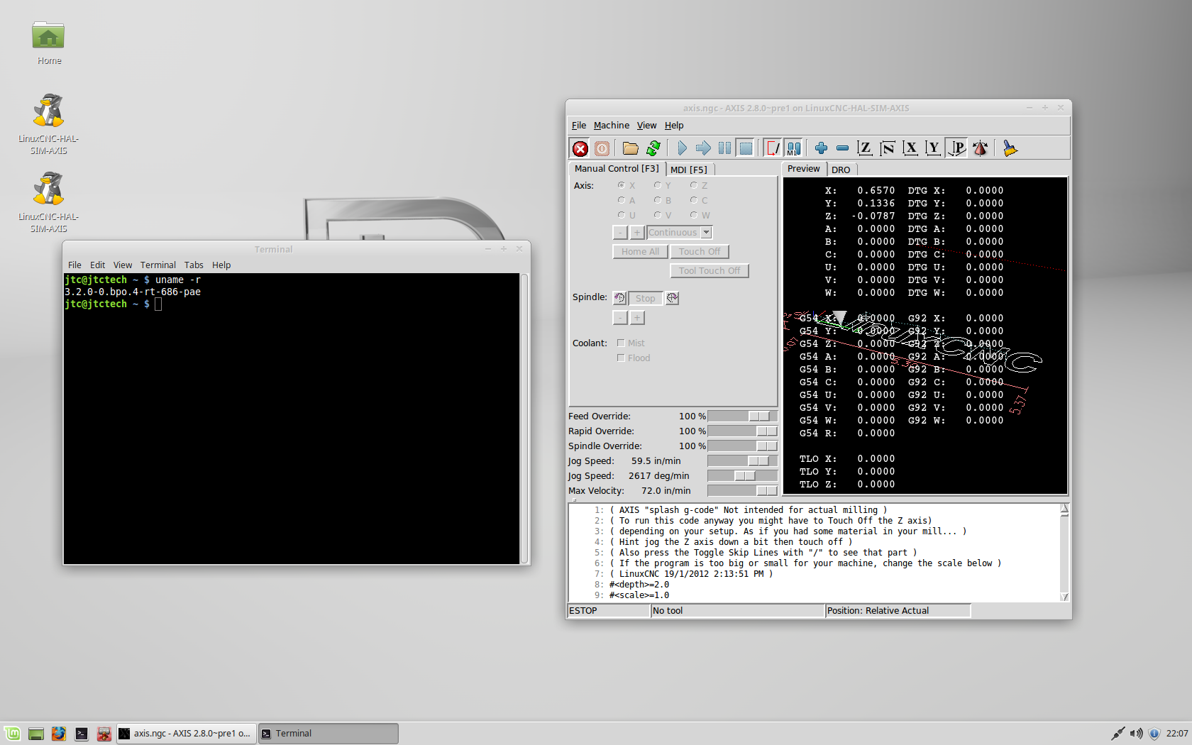Switch preview to rotated Z view
This screenshot has height=745, width=1192.
click(887, 148)
